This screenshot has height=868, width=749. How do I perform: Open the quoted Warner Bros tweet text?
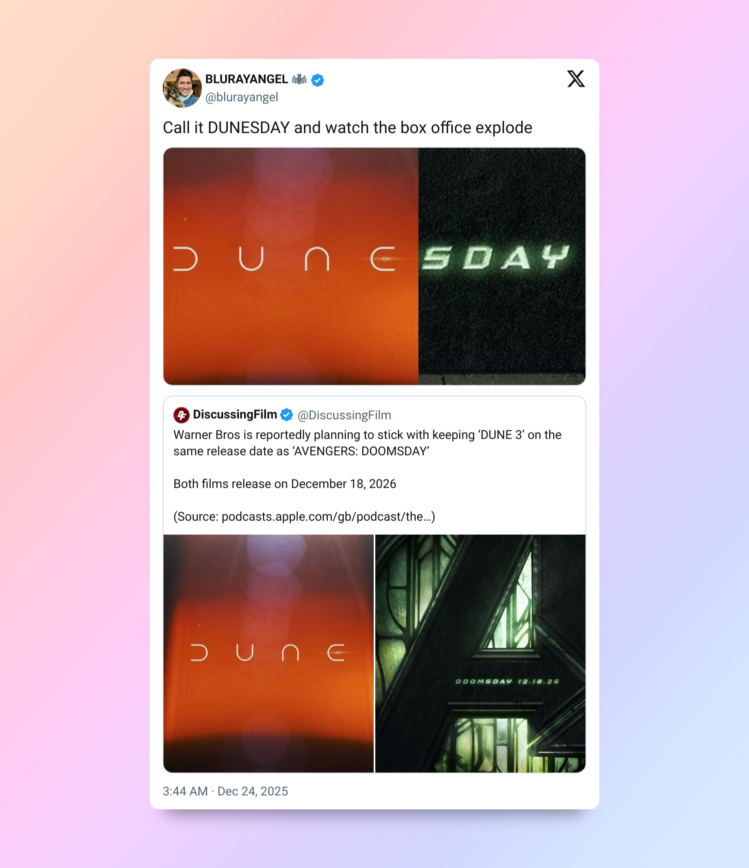(368, 443)
